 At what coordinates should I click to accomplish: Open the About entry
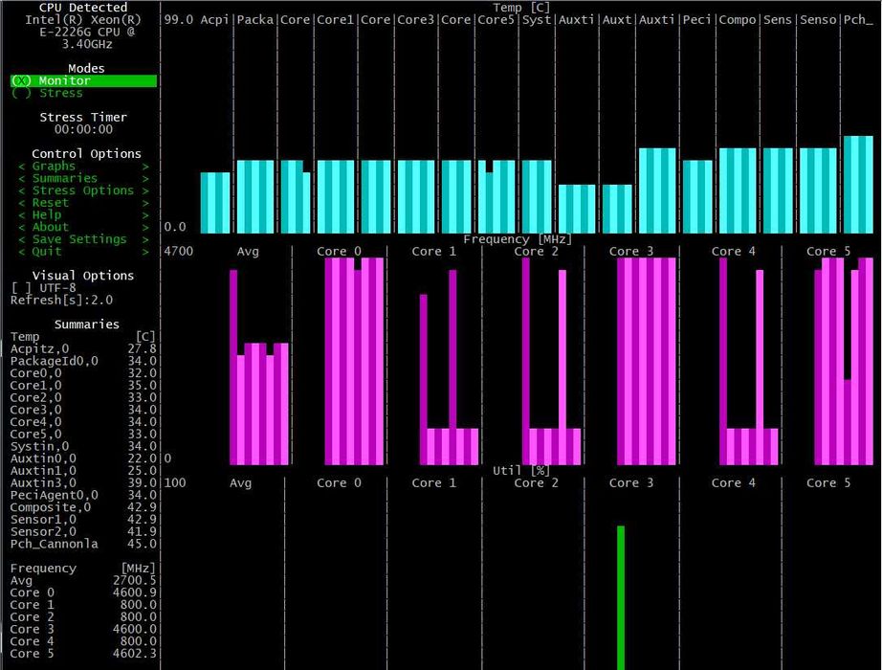83,227
